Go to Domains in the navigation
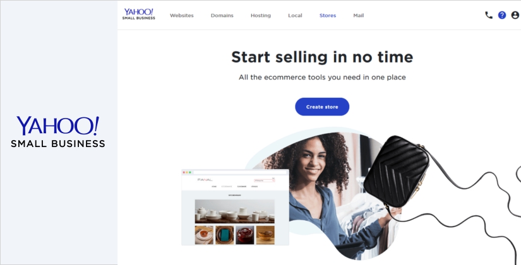The image size is (521, 265). 222,15
